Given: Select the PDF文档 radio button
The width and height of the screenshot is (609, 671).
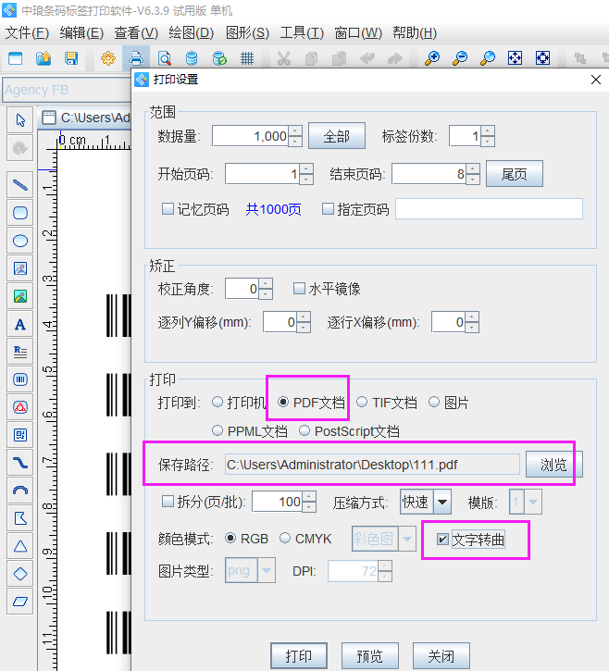Looking at the screenshot, I should (283, 403).
